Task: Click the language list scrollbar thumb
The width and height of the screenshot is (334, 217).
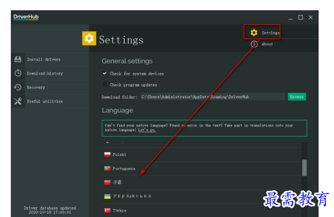Action: coord(304,167)
